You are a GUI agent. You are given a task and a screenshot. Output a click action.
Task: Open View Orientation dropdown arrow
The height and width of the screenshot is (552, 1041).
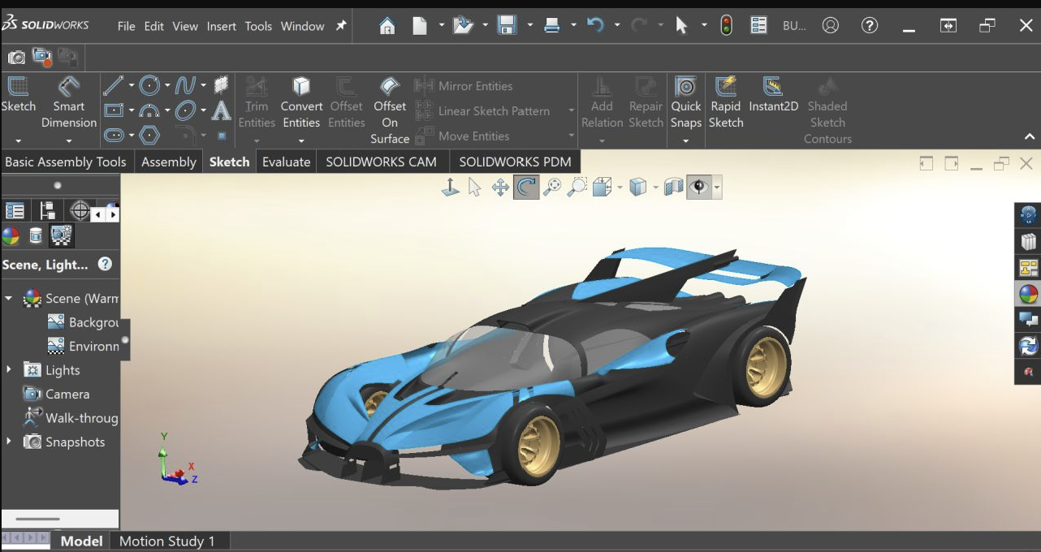[x=620, y=188]
